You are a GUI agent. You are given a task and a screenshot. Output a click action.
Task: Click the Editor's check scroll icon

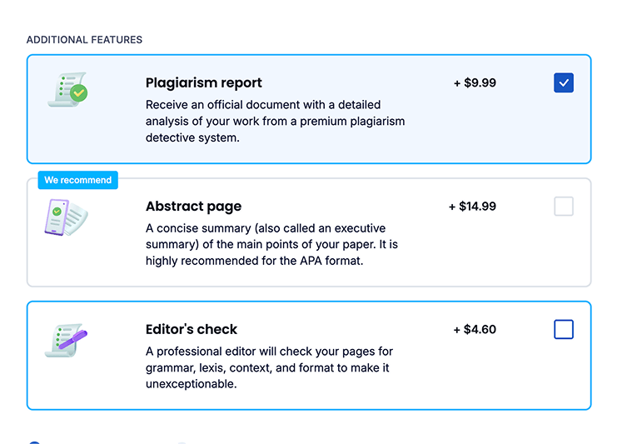66,340
